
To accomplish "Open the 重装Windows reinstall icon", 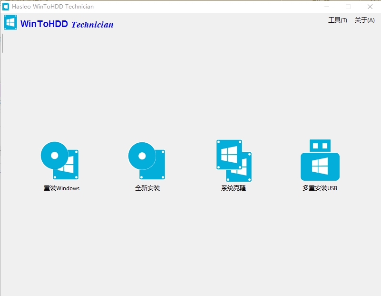I will coord(59,161).
